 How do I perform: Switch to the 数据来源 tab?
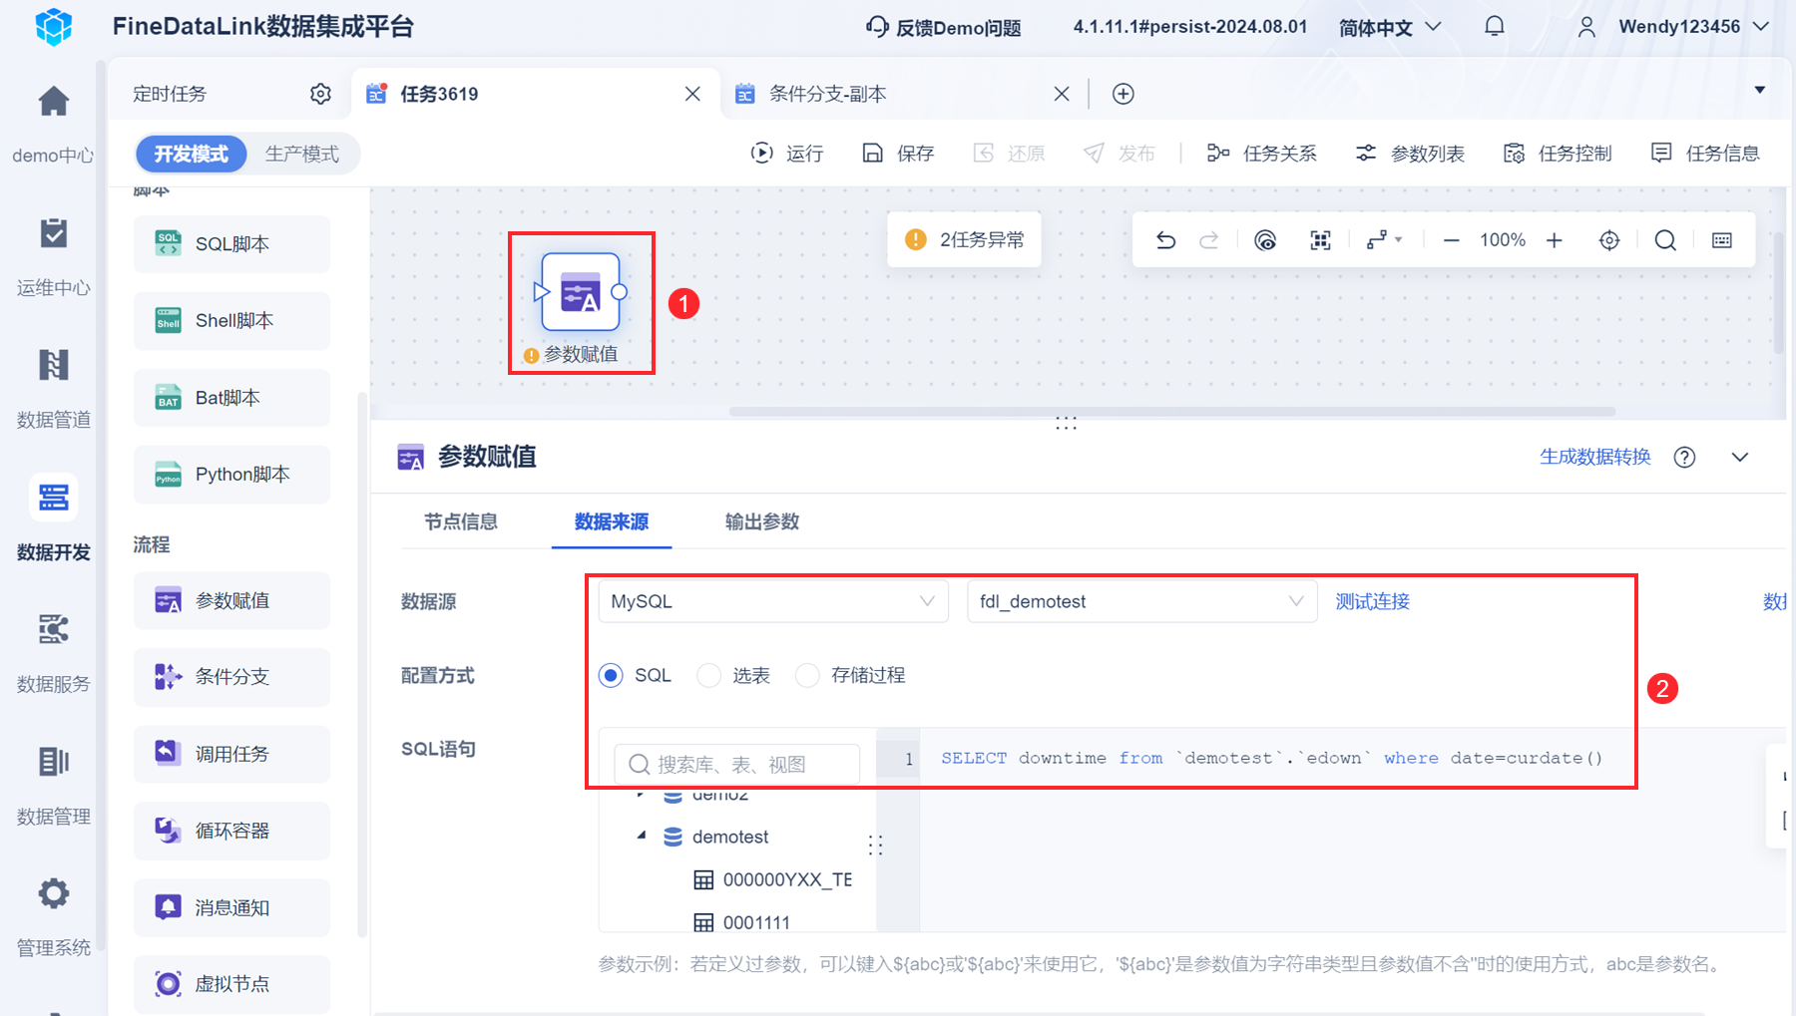[612, 521]
